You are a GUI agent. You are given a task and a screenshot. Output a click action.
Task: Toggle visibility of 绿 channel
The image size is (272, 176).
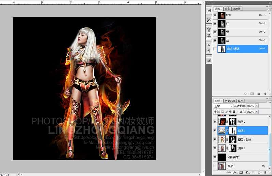pos(215,32)
